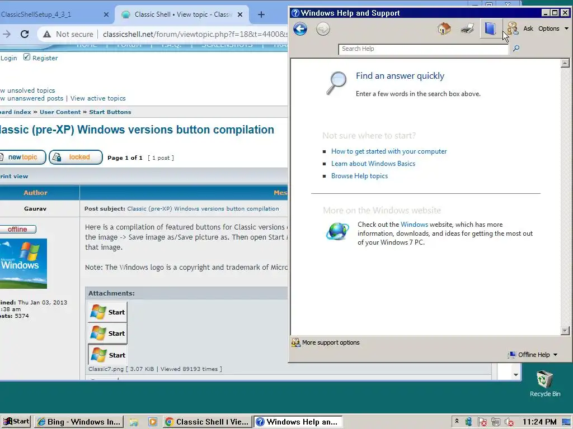Select Windows Help taskbar button

pos(298,422)
